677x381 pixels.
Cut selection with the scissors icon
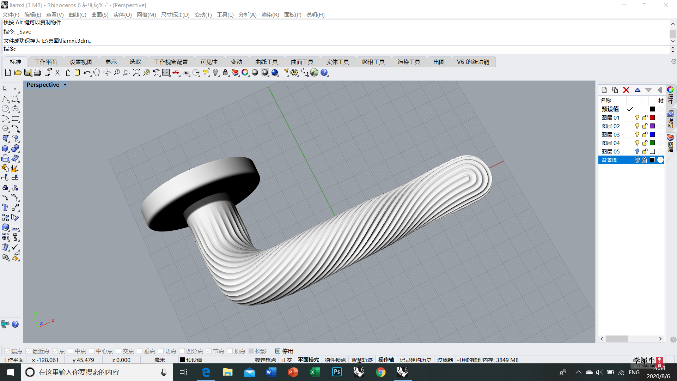pos(57,73)
